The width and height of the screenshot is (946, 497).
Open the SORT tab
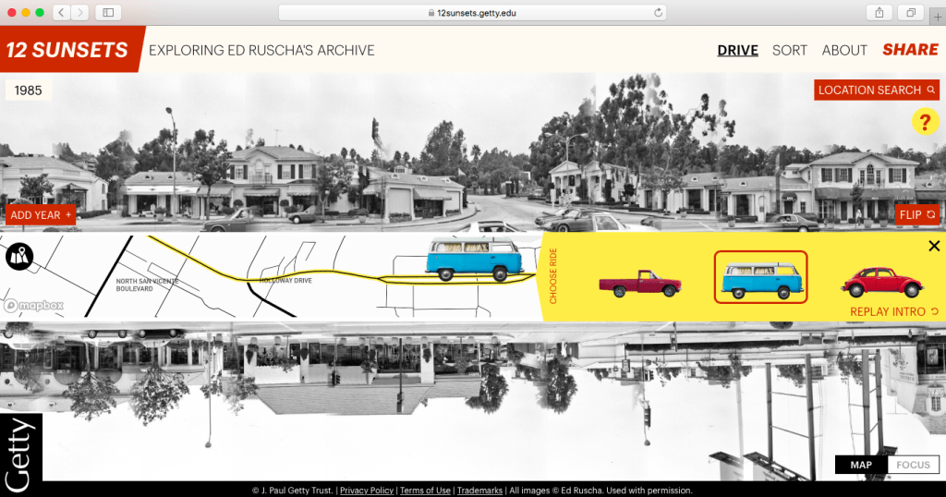pos(790,50)
